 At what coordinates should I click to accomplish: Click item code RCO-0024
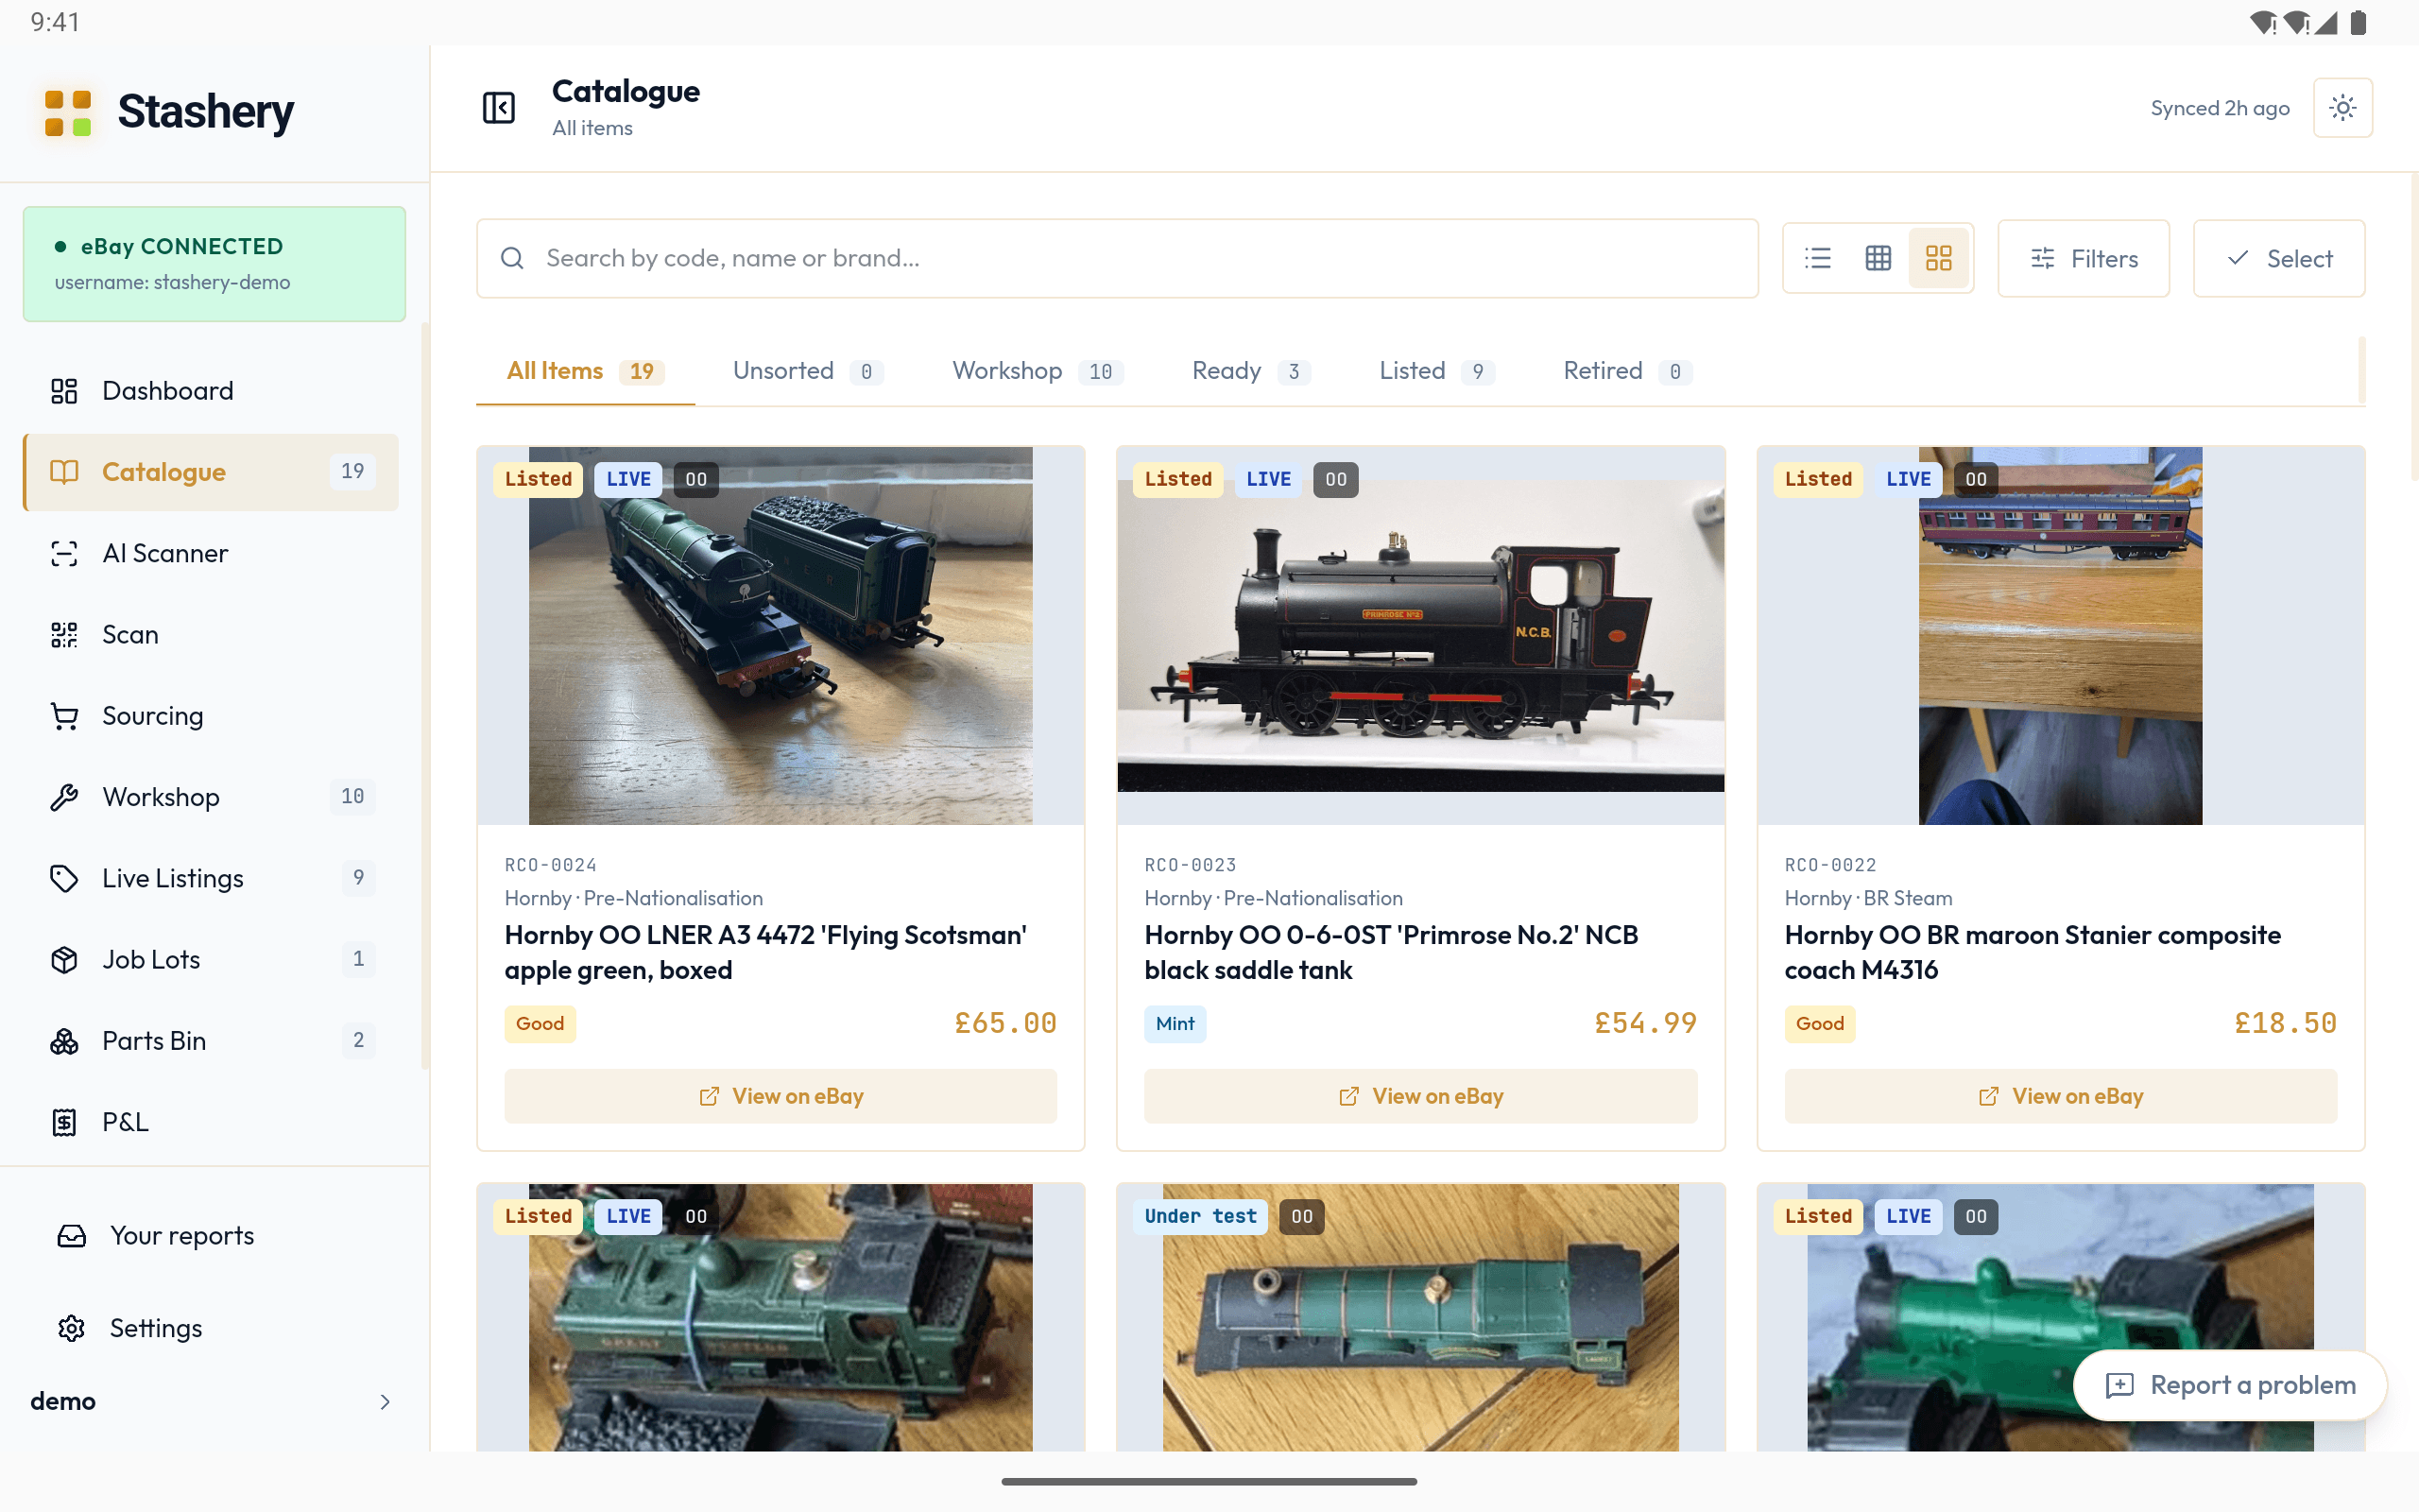[551, 865]
